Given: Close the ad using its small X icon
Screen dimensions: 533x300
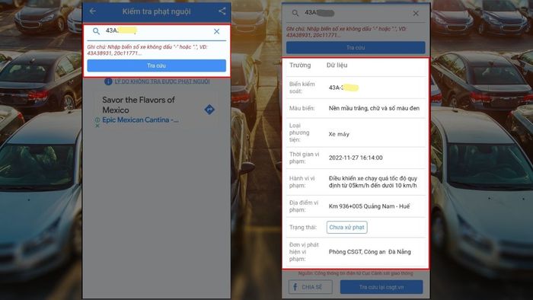Looking at the screenshot, I should coord(97,126).
